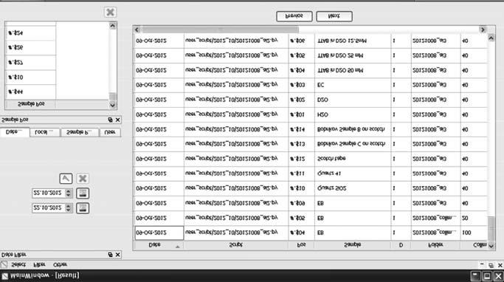504x282 pixels.
Task: Select sample cell 'EC'
Action: tap(352, 85)
